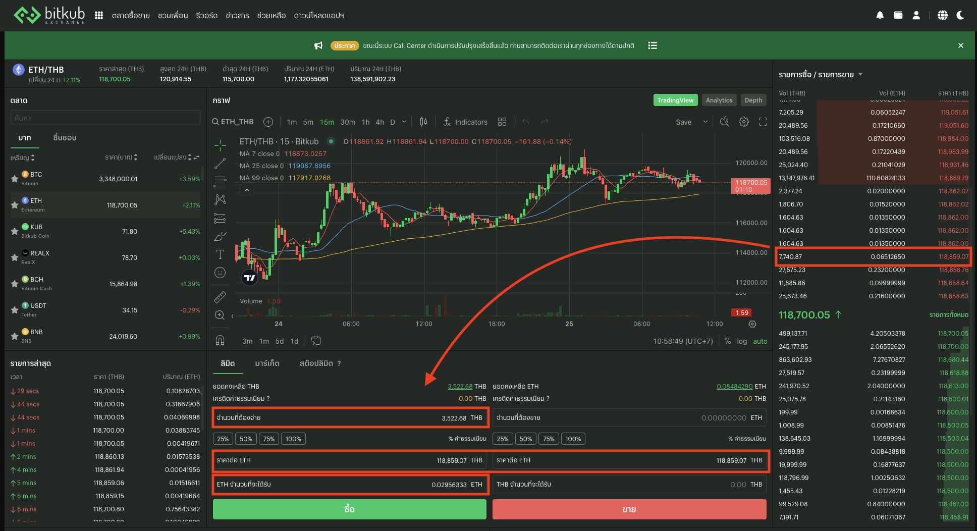Toggle auto scale on chart

point(760,341)
